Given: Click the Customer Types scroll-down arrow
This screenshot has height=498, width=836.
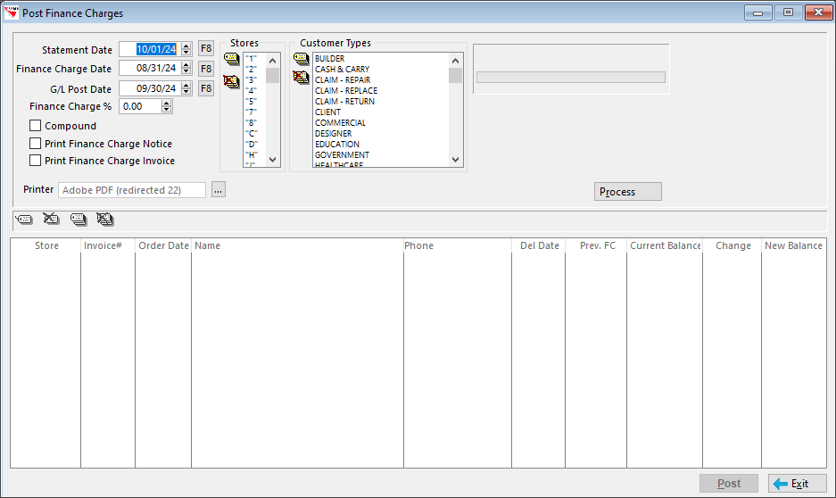Looking at the screenshot, I should [455, 160].
